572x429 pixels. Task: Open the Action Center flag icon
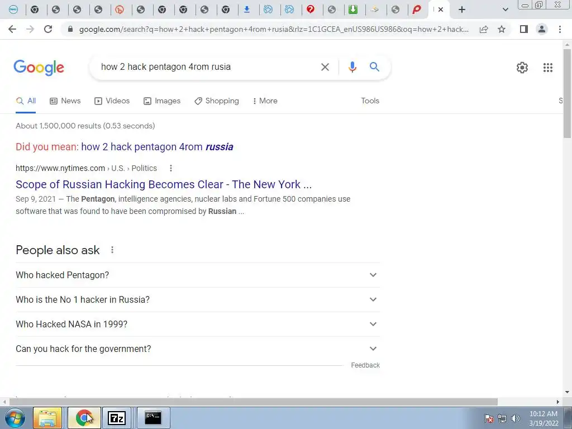pyautogui.click(x=489, y=418)
